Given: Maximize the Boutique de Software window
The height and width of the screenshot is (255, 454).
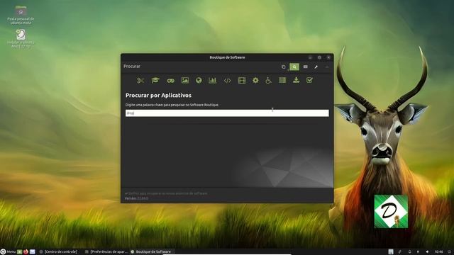Looking at the screenshot, I should 319,57.
